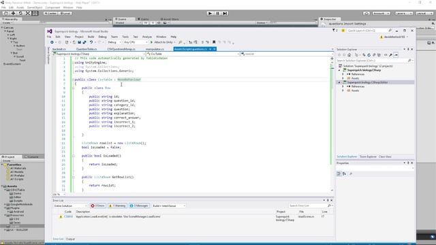Click Solution Explorer Home icon
The width and height of the screenshot is (436, 245).
point(349,55)
